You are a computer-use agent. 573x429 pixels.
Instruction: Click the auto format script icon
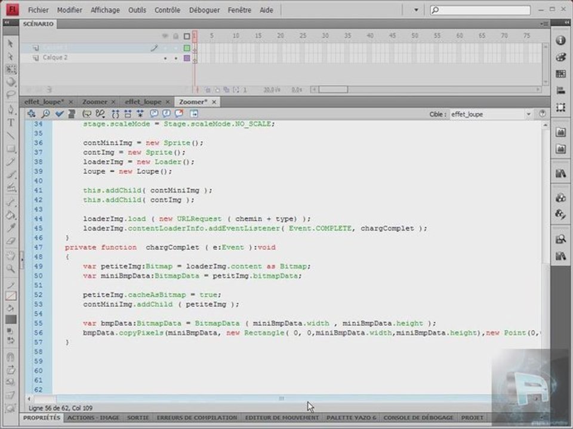coord(72,114)
